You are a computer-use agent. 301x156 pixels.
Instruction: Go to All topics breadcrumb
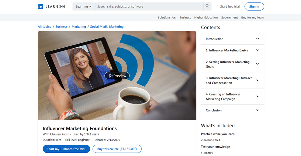(44, 27)
